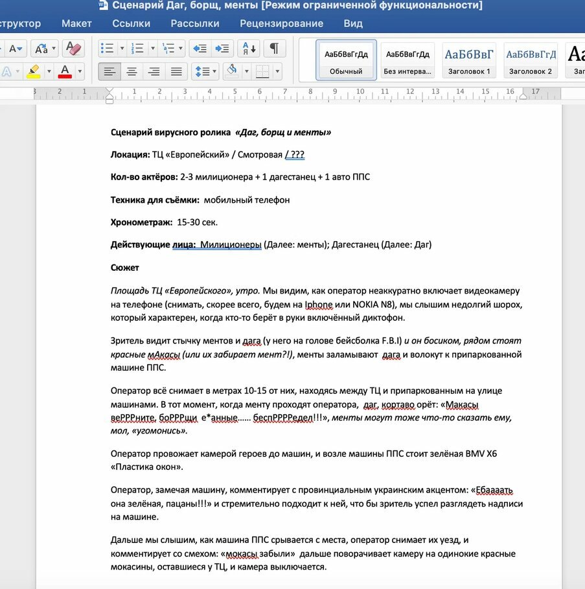This screenshot has width=585, height=589.
Task: Apply the text highlight color
Action: 34,71
